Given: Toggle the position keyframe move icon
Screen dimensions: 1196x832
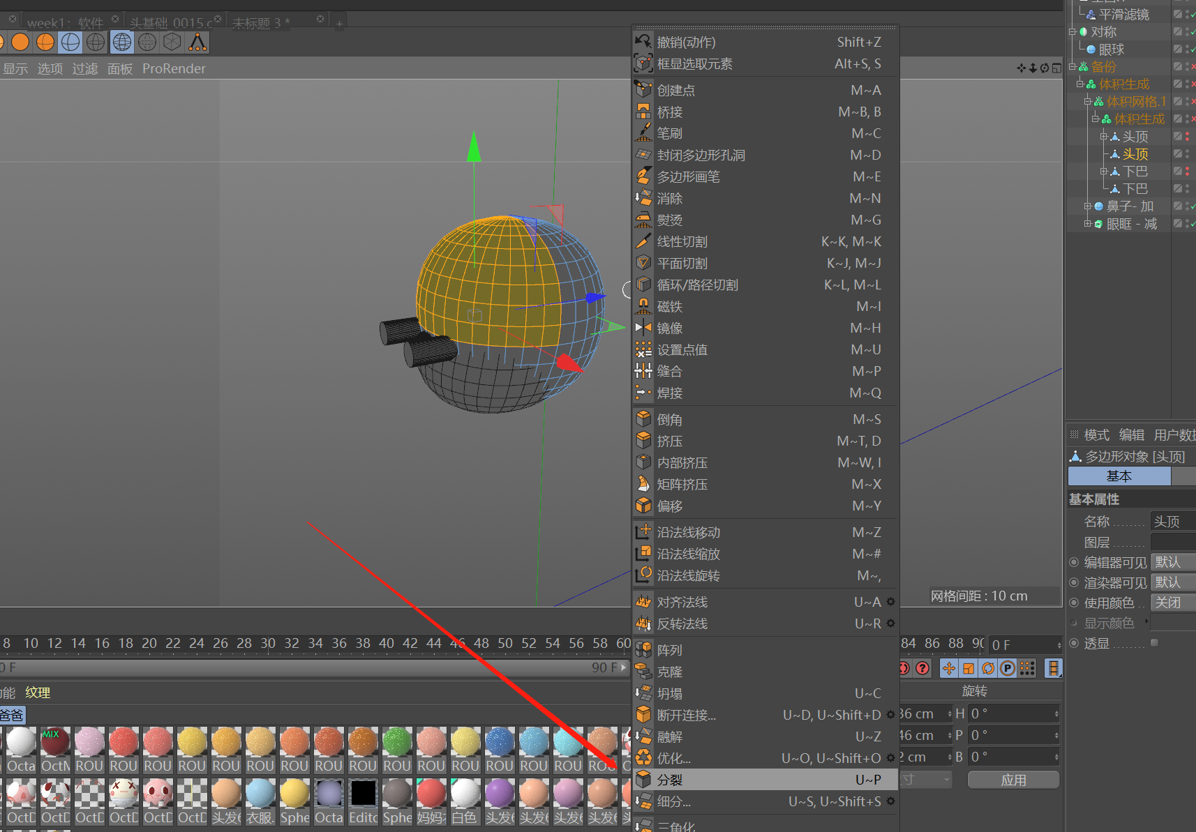Looking at the screenshot, I should pos(949,668).
